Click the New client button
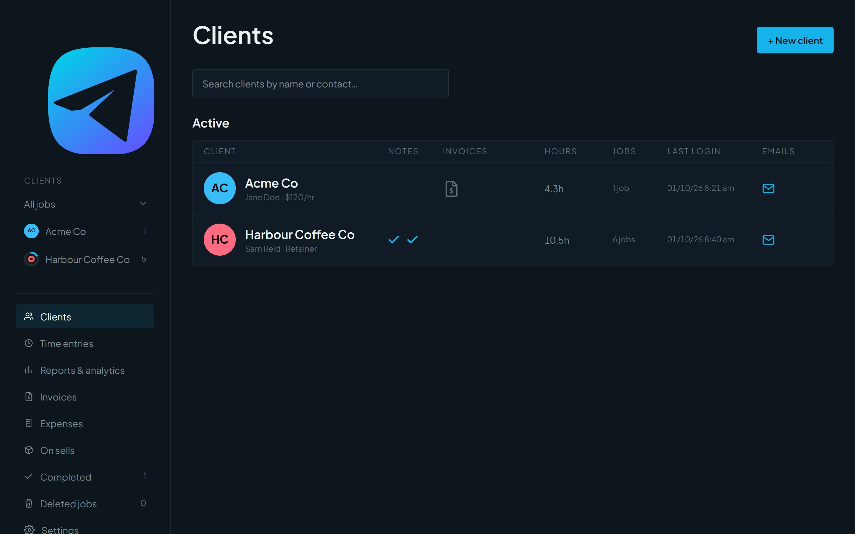Viewport: 855px width, 534px height. pyautogui.click(x=795, y=40)
